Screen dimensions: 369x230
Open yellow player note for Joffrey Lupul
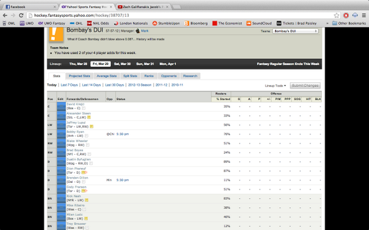point(92,126)
